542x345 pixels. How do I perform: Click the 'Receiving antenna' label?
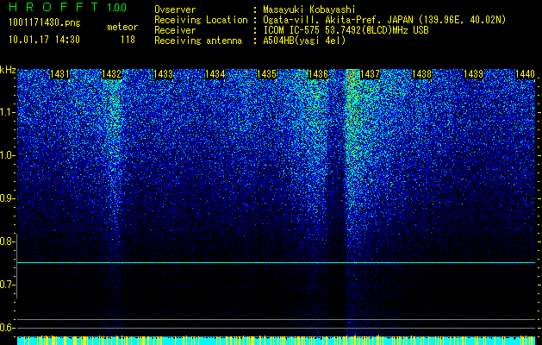click(x=198, y=41)
